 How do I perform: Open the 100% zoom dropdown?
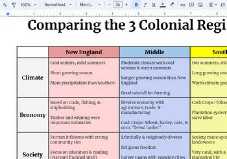(x=28, y=5)
